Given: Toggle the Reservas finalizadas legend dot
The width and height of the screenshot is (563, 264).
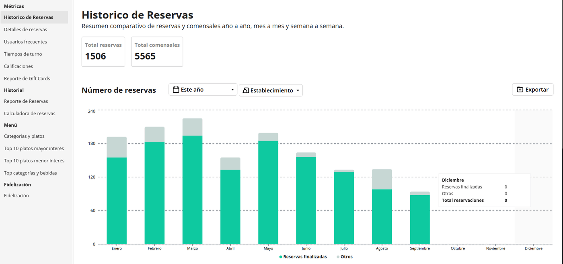Looking at the screenshot, I should point(281,257).
